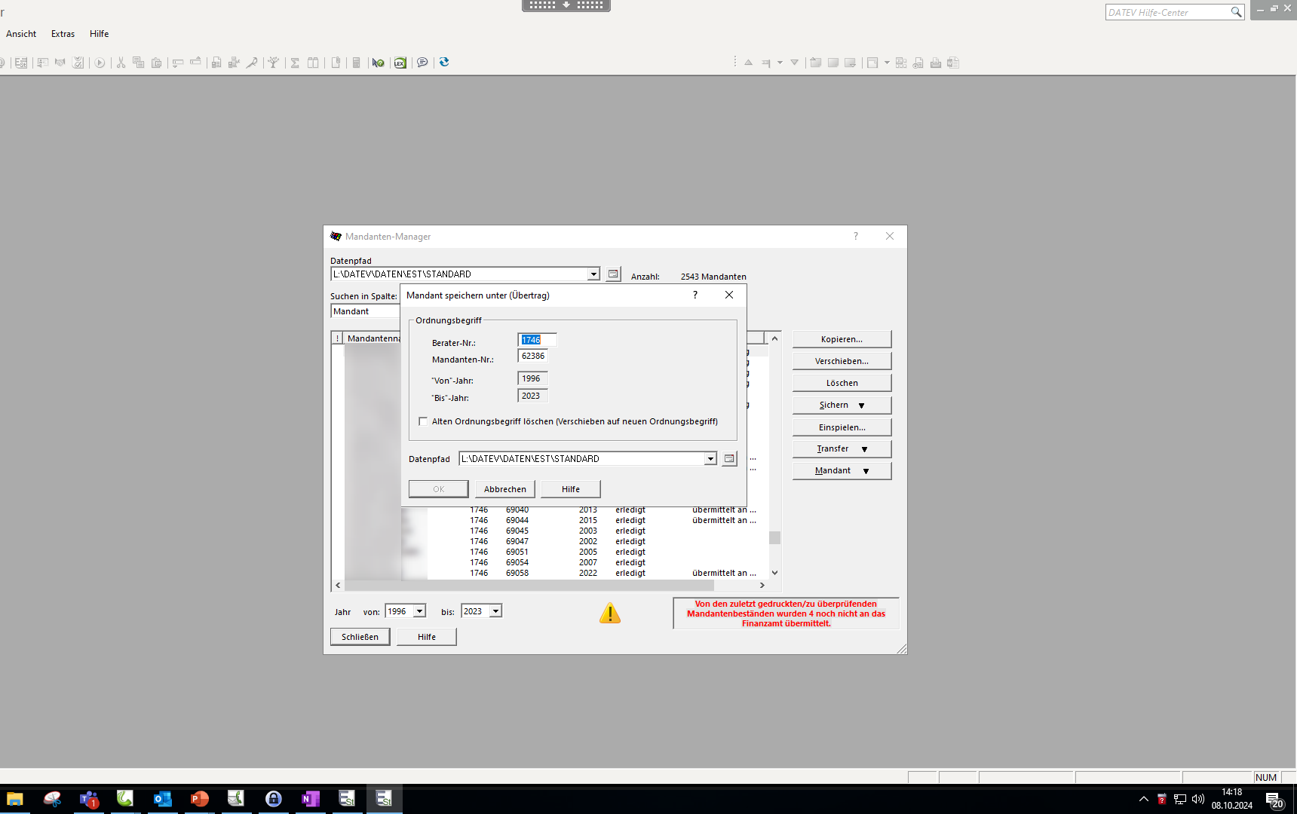Open the 'bis' year dropdown

(x=495, y=611)
